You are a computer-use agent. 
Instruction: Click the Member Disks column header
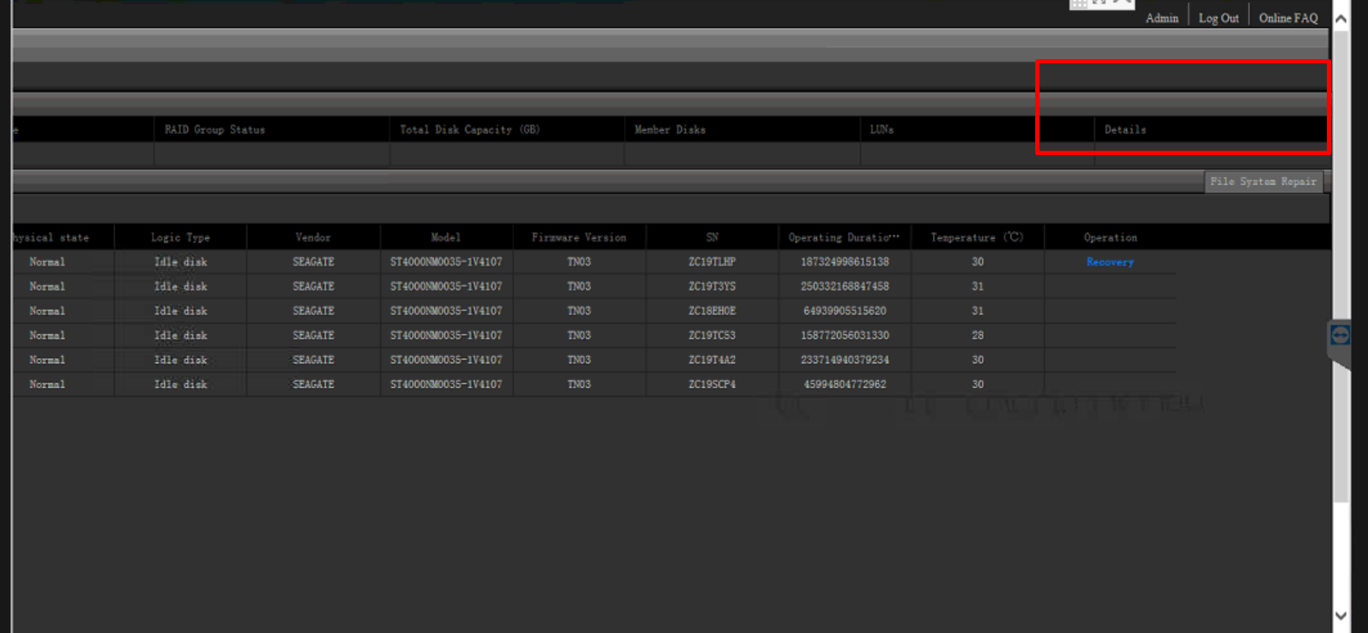670,129
